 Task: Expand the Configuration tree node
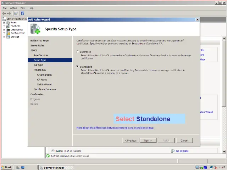pyautogui.click(x=4, y=33)
